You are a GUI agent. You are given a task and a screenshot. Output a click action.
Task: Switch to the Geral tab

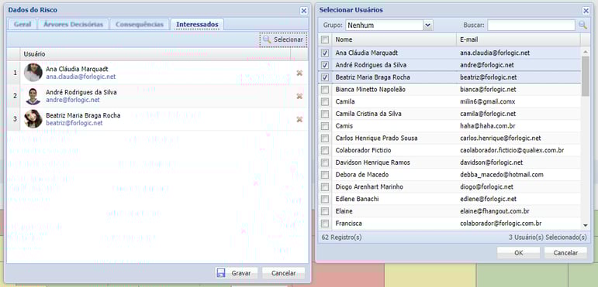(x=22, y=24)
